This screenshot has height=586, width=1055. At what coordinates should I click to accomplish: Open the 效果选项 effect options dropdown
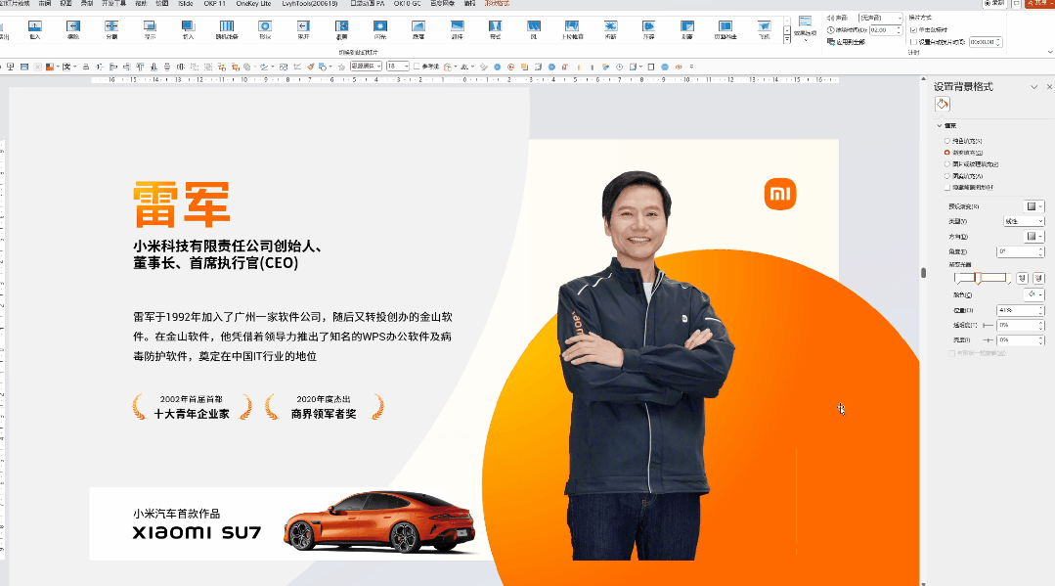point(805,29)
